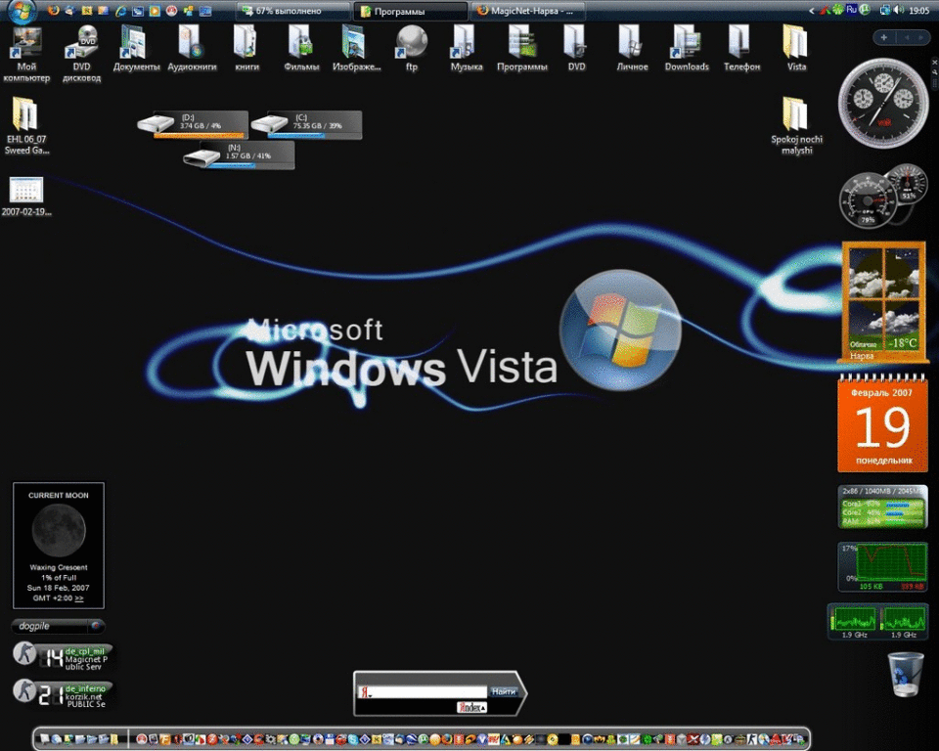Open the red Я dropdown in search box

pos(365,692)
